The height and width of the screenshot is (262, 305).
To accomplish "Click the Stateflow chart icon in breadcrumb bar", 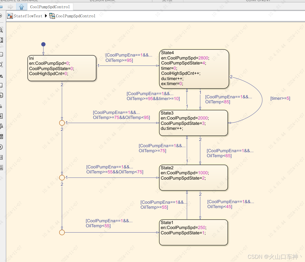I will 52,16.
